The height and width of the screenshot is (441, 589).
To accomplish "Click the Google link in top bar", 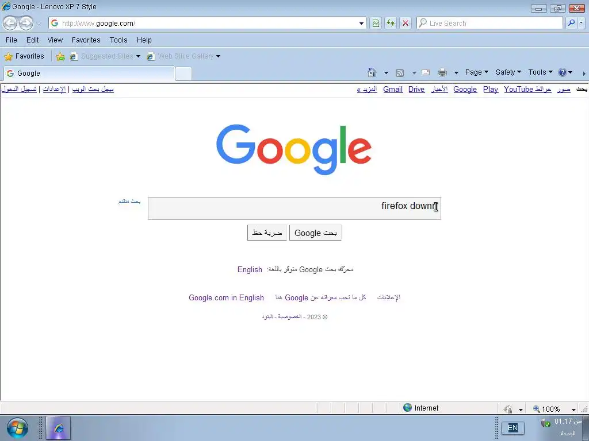I will tap(465, 89).
